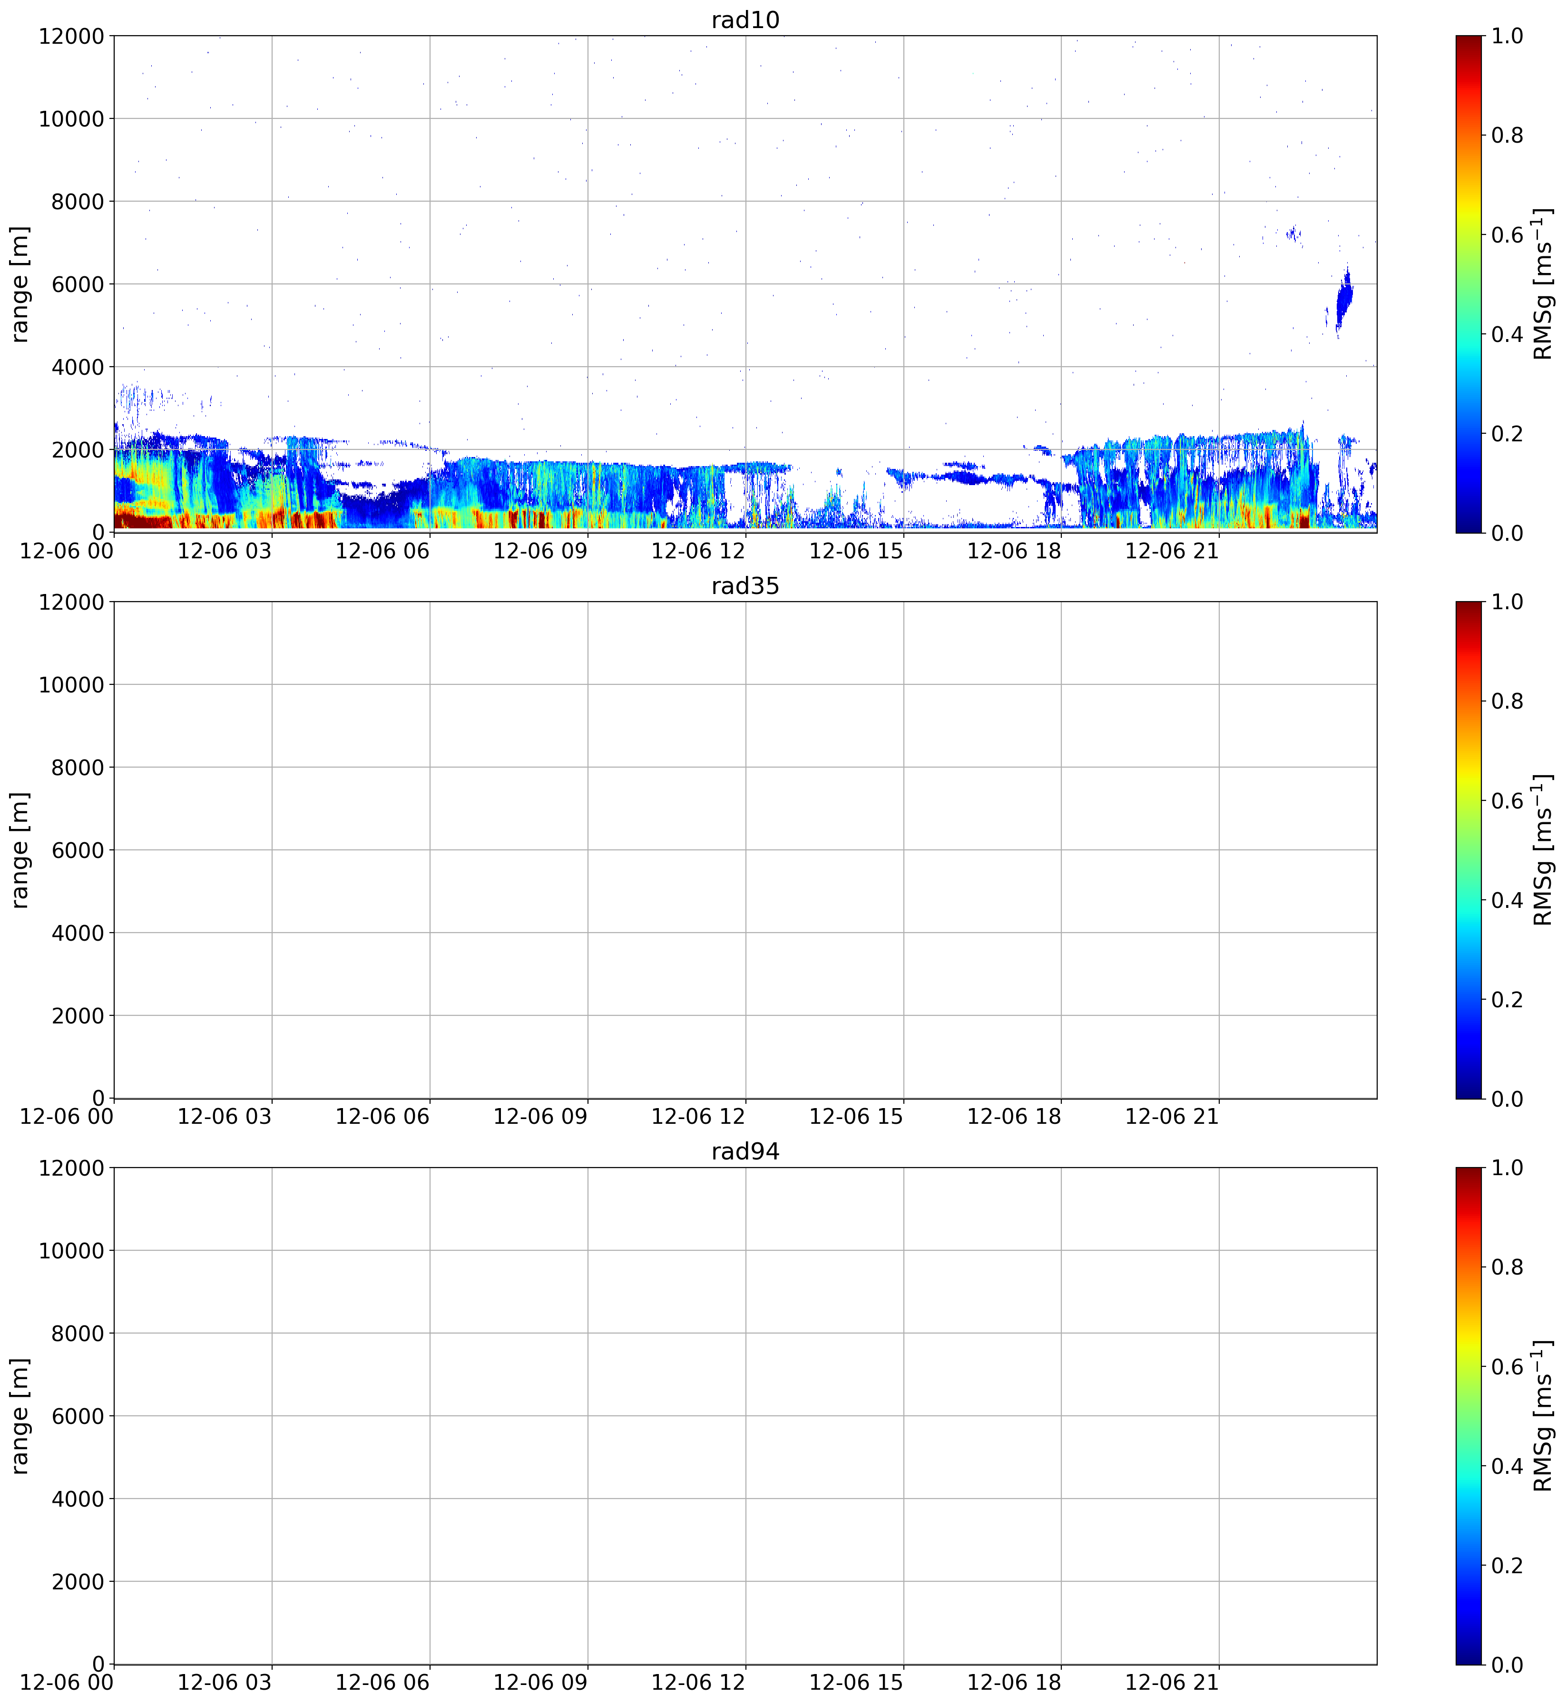
Task: Click the rad35 plot title
Action: [x=744, y=586]
